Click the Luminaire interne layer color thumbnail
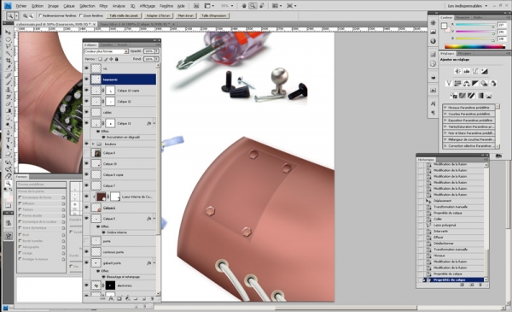The width and height of the screenshot is (512, 312). click(x=102, y=197)
